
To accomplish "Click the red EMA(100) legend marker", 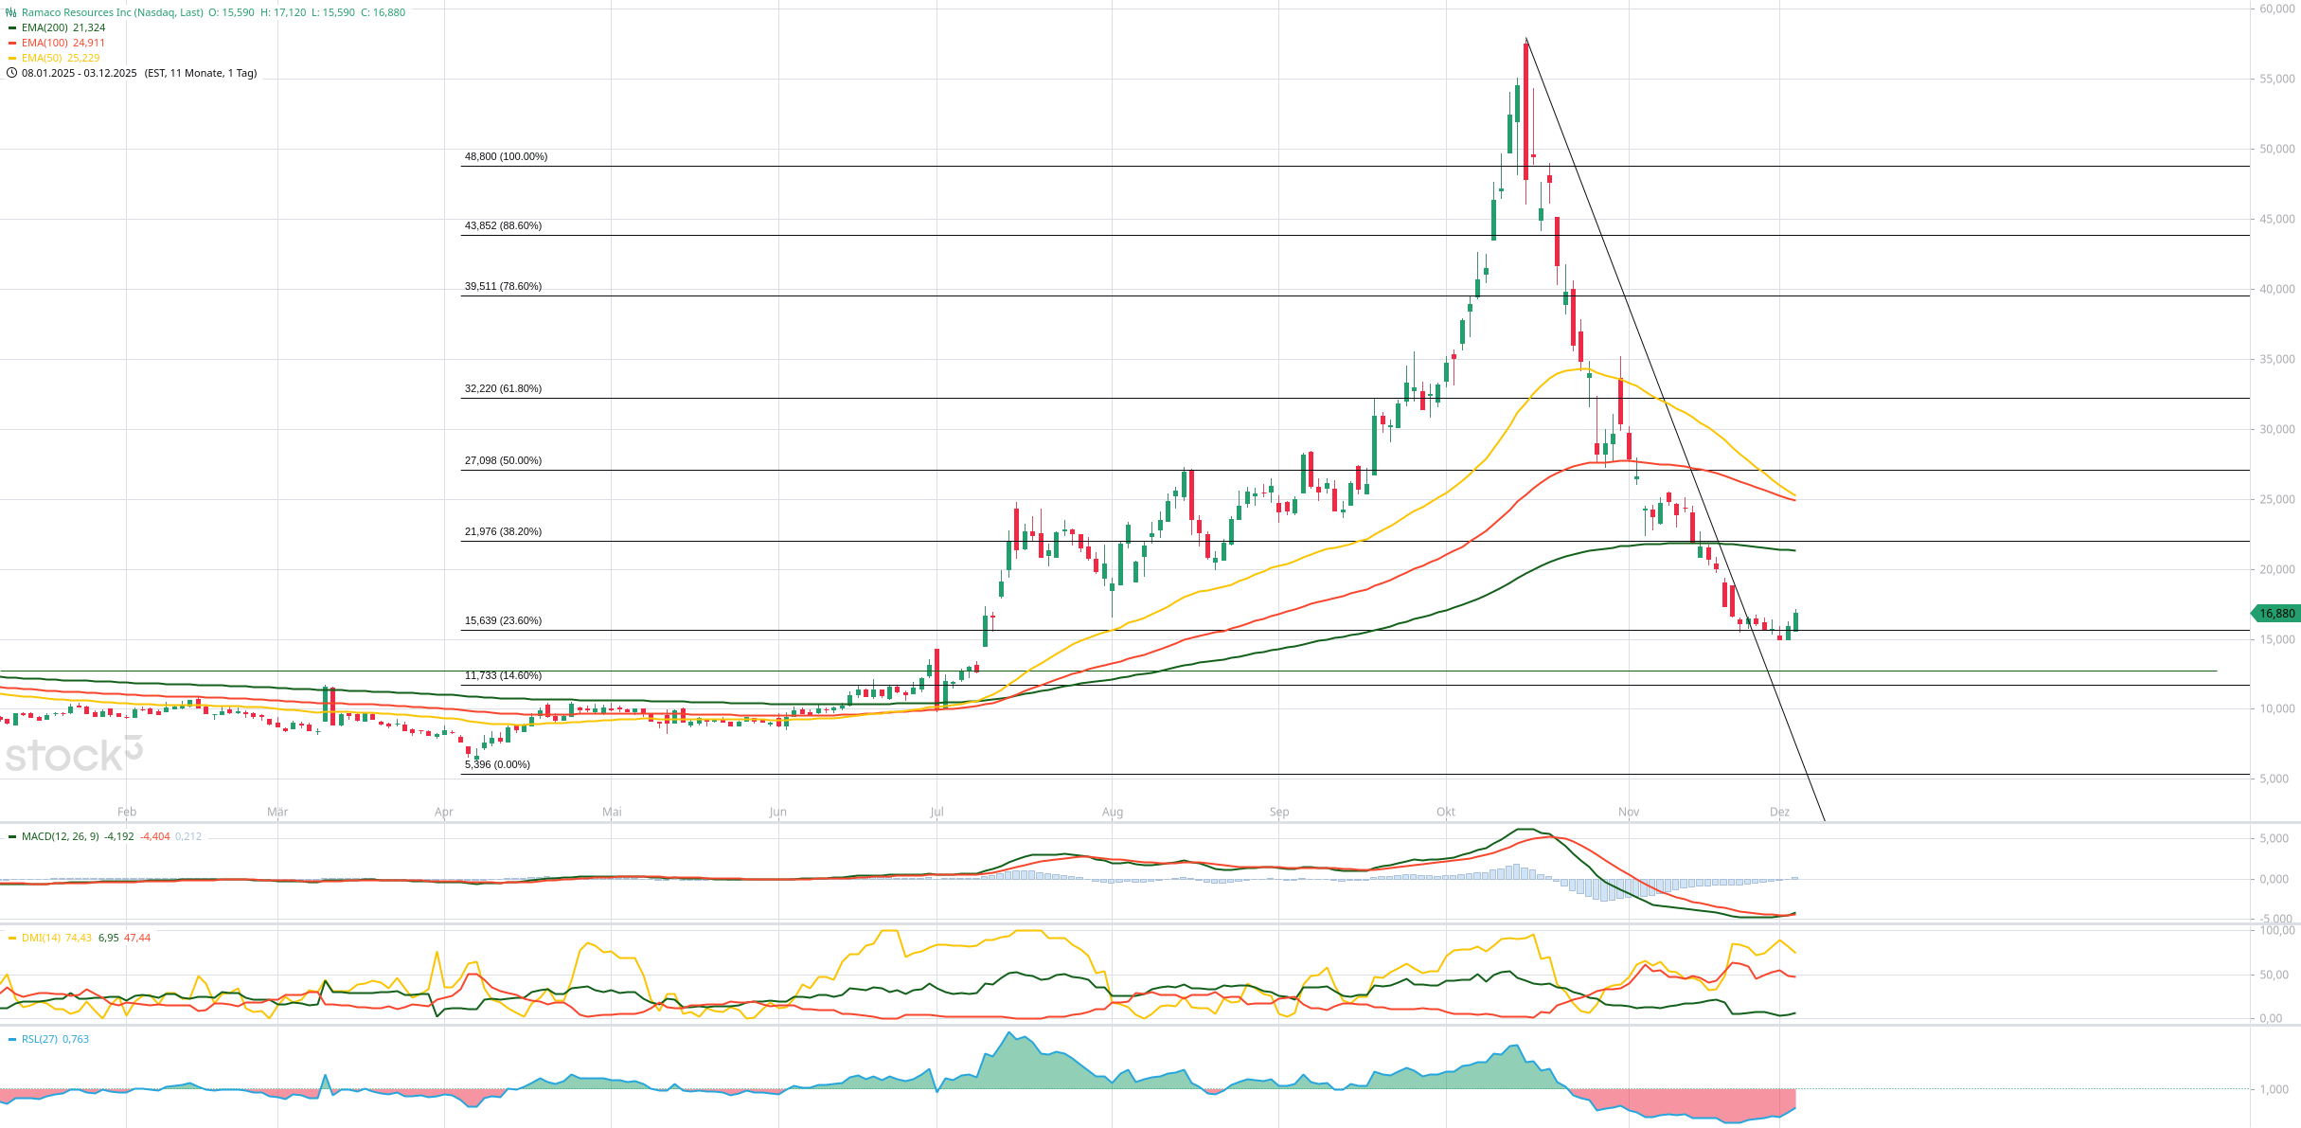I will 12,43.
